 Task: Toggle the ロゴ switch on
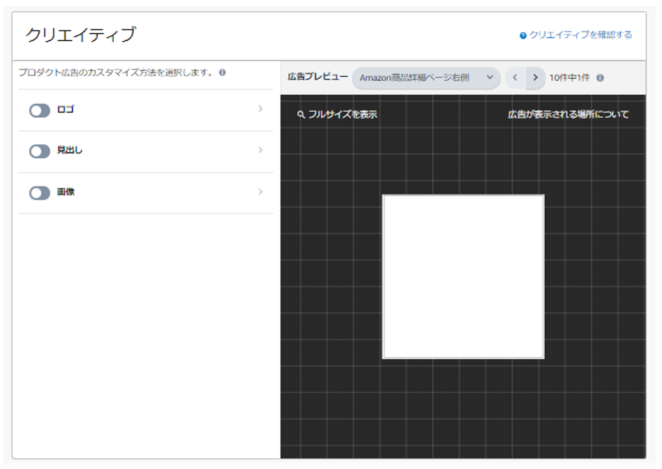40,111
